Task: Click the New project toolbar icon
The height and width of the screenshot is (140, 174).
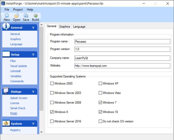Action: click(7, 16)
